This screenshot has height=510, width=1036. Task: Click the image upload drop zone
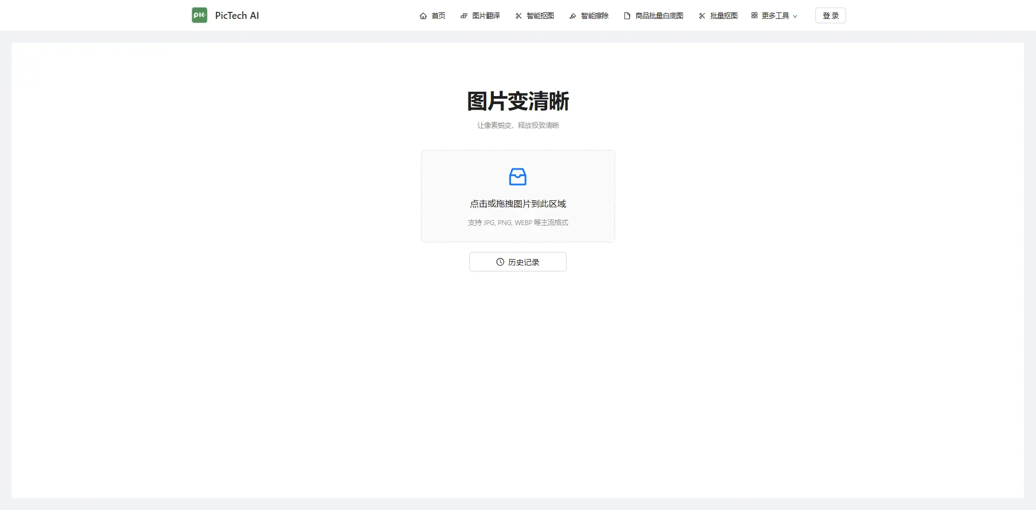[517, 196]
